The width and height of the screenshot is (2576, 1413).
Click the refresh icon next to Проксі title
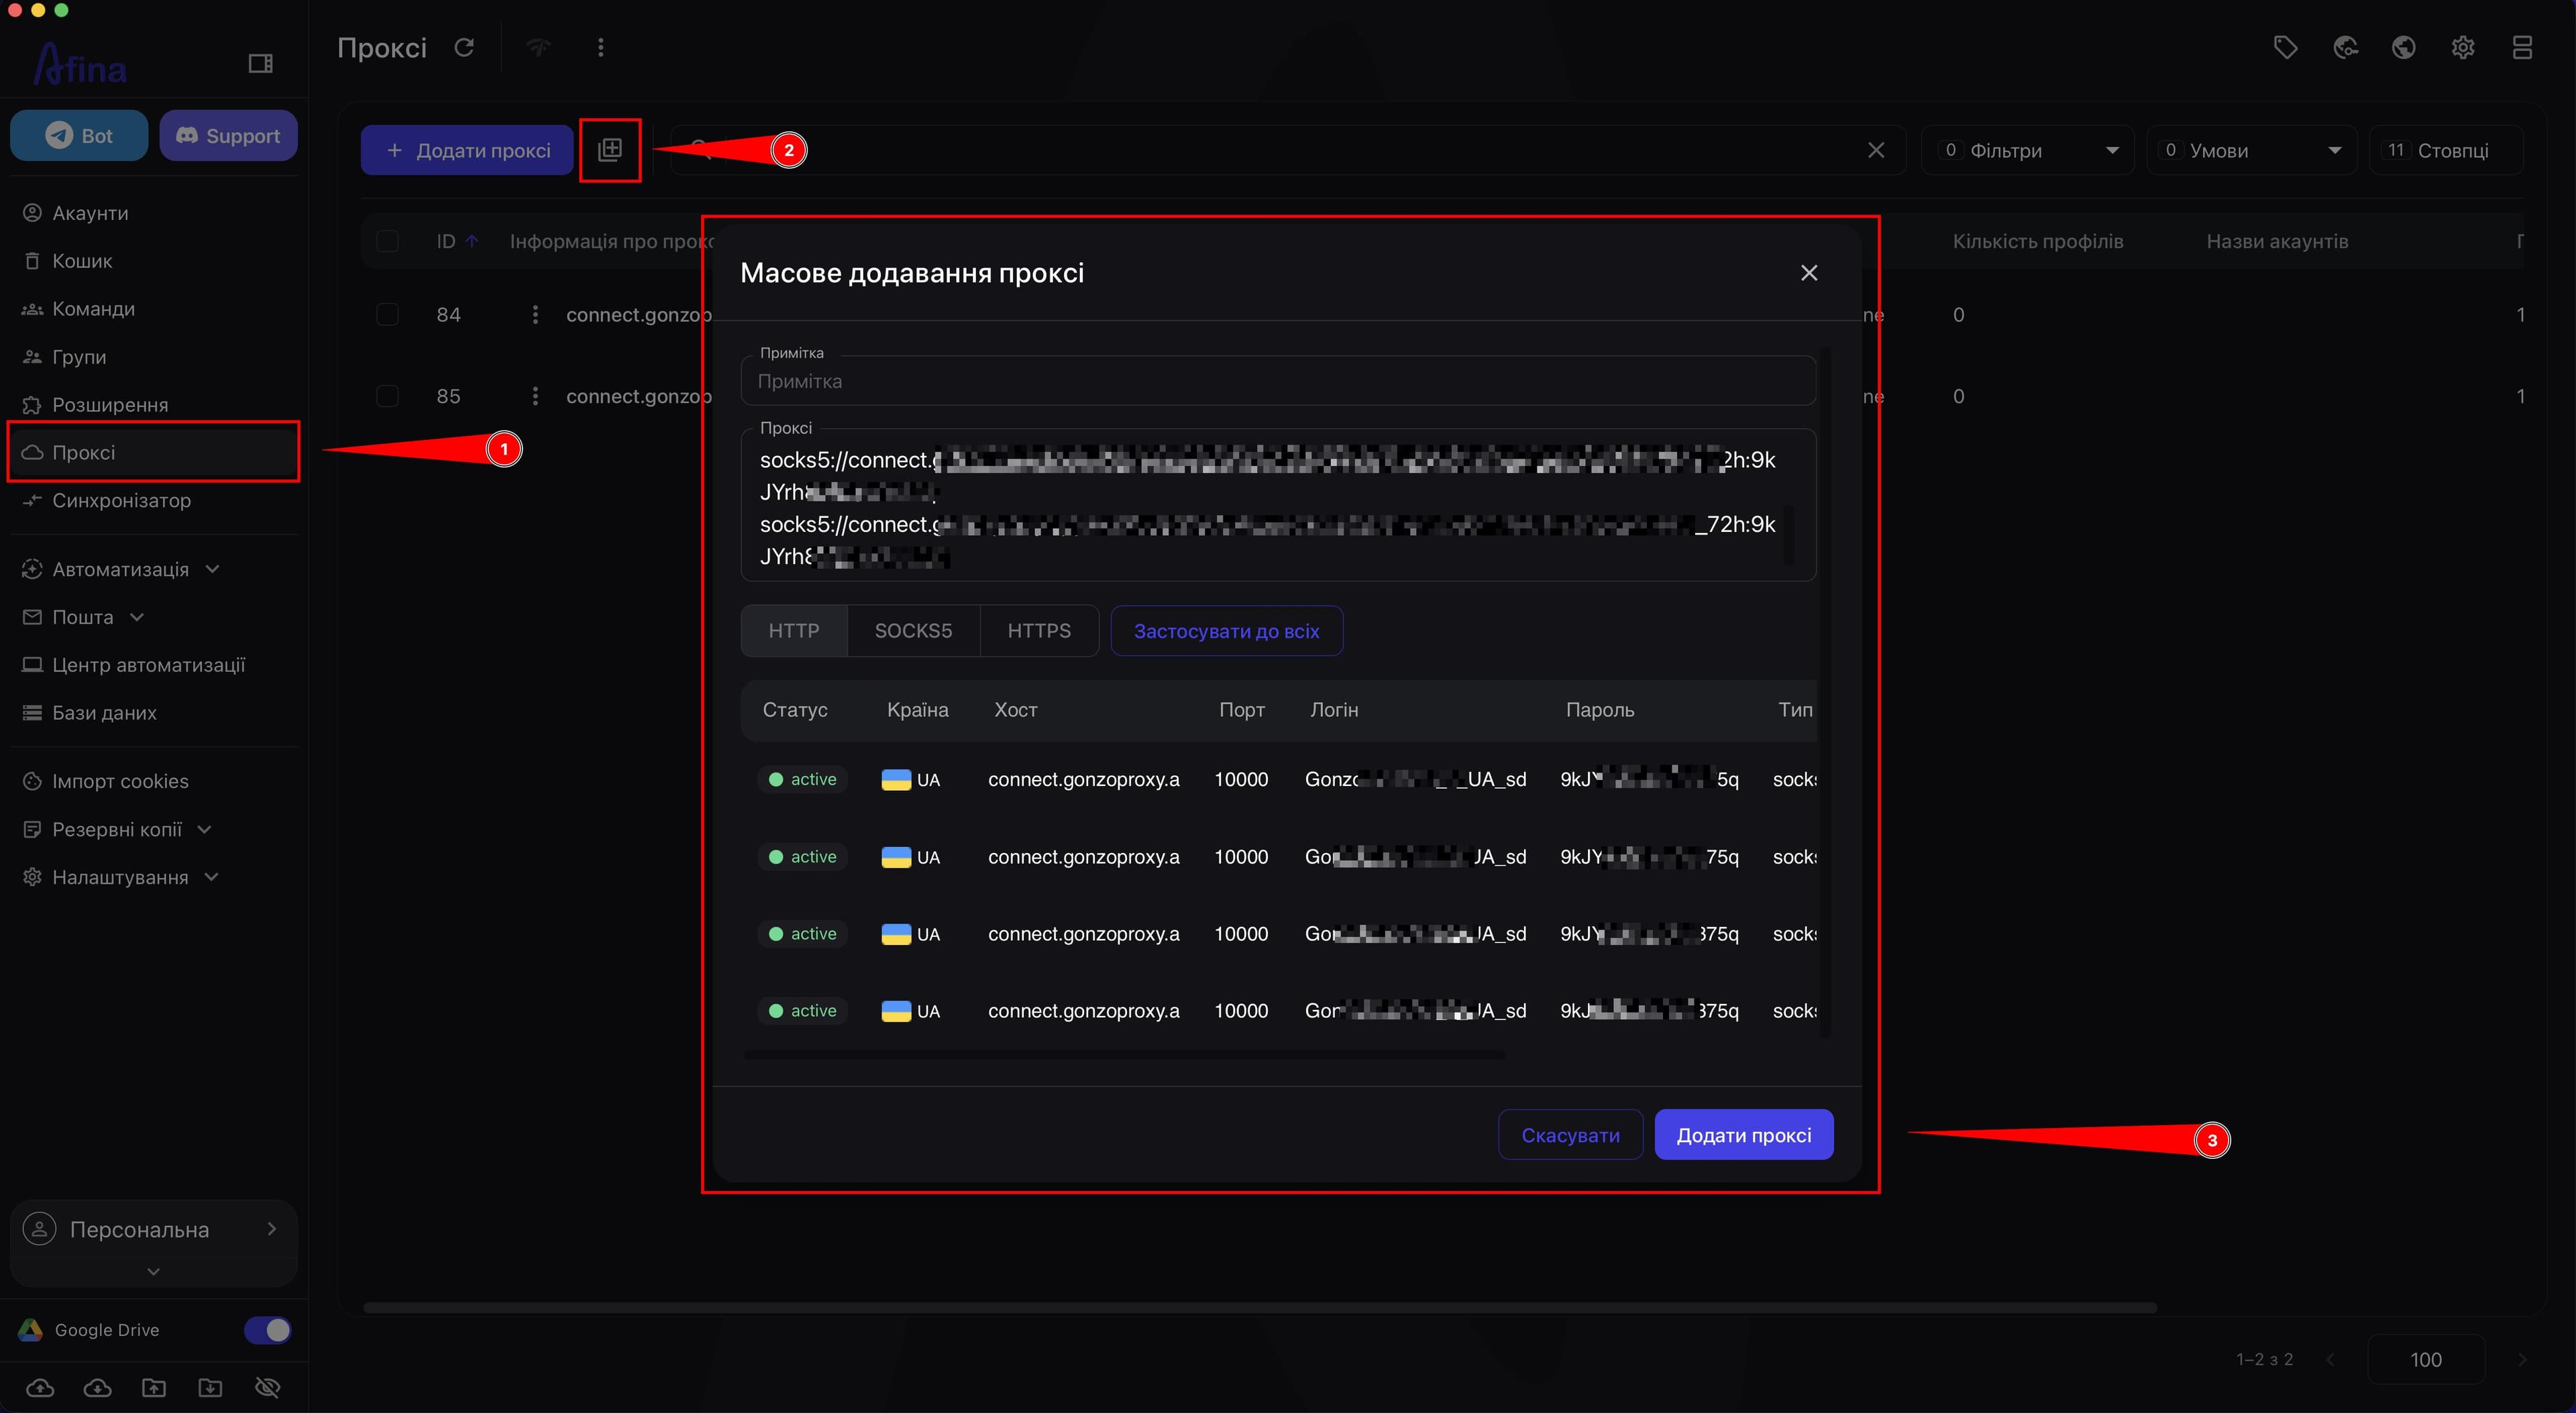tap(464, 47)
